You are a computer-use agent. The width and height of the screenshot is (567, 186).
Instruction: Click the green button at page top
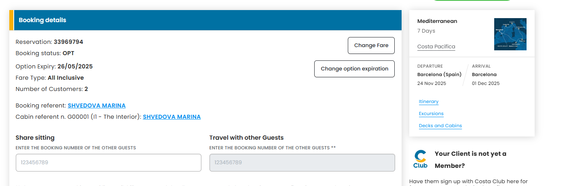(x=472, y=0)
